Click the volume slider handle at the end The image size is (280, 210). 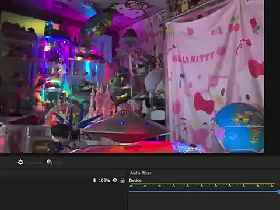pyautogui.click(x=279, y=192)
